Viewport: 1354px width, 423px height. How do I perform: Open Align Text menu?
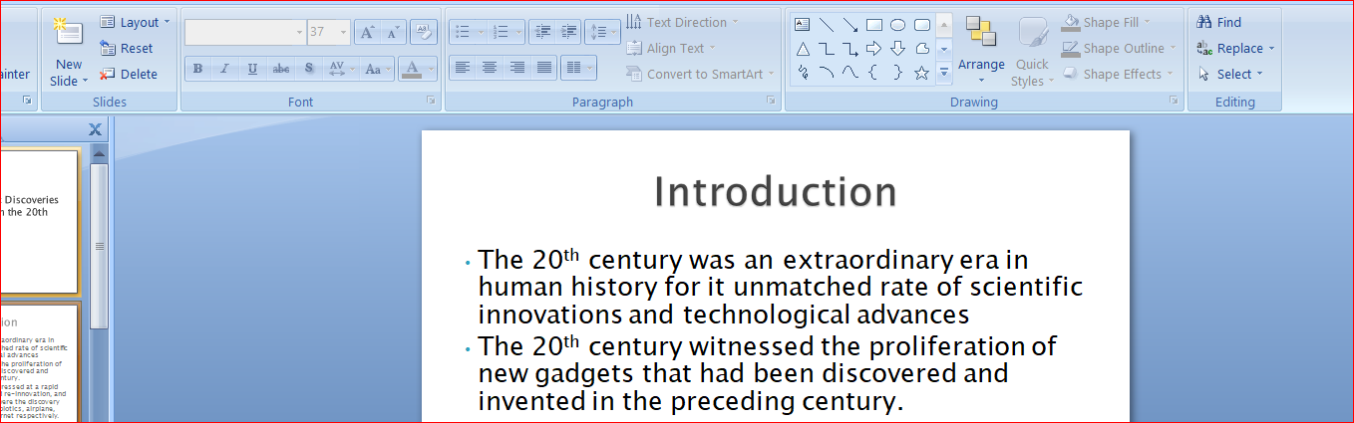[671, 48]
